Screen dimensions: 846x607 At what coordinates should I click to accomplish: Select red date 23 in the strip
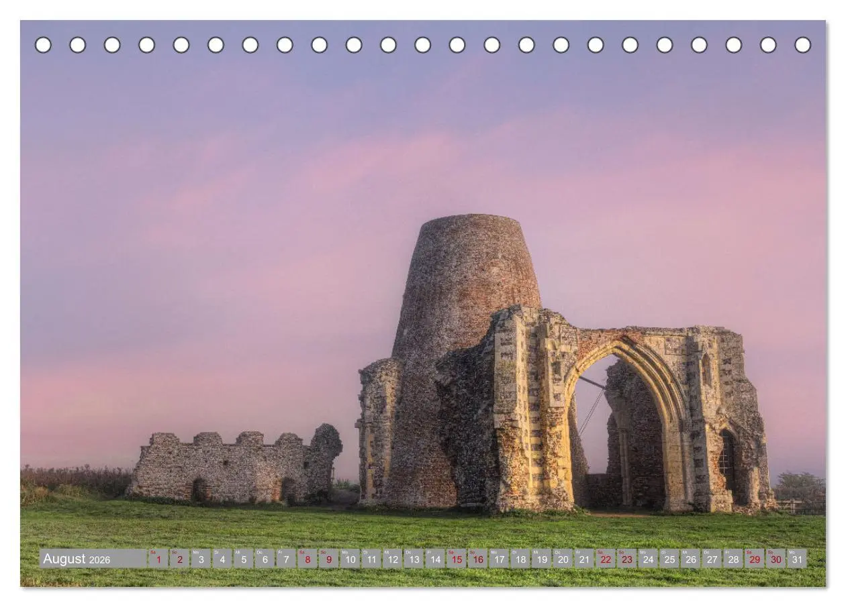[x=626, y=559]
